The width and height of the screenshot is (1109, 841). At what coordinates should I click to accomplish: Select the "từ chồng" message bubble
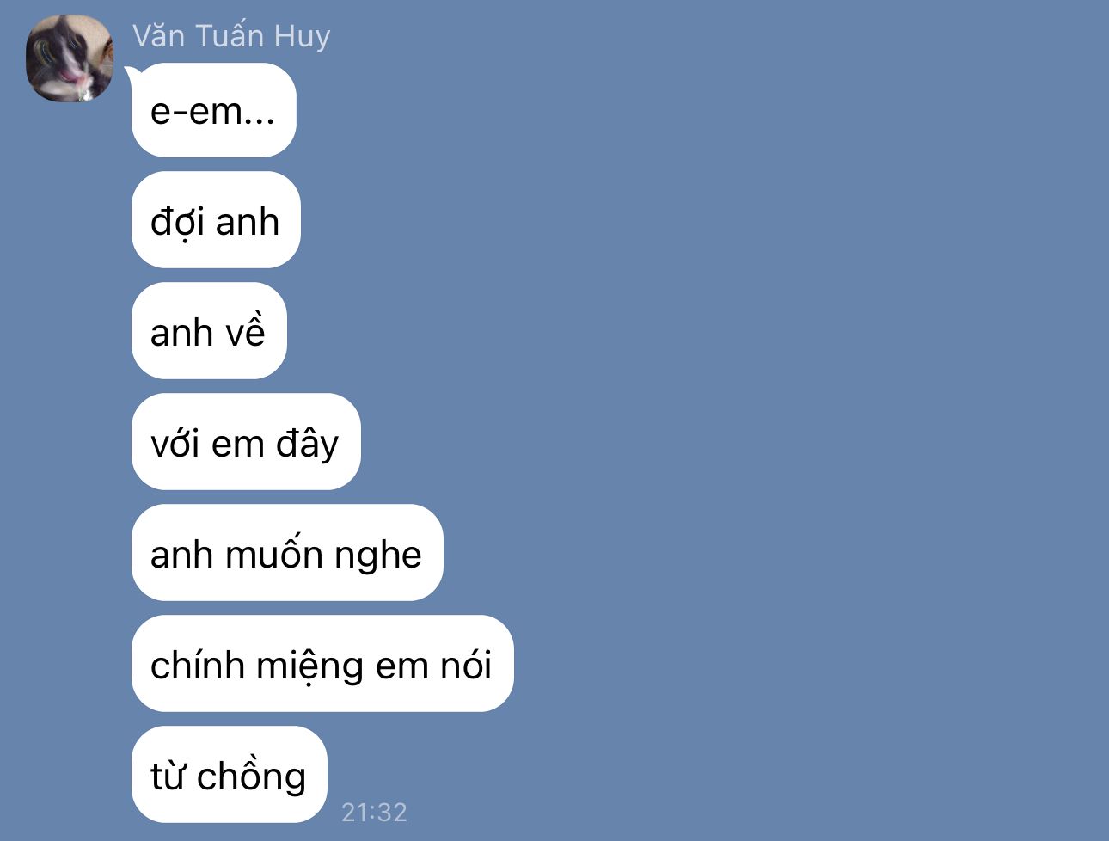pos(230,775)
